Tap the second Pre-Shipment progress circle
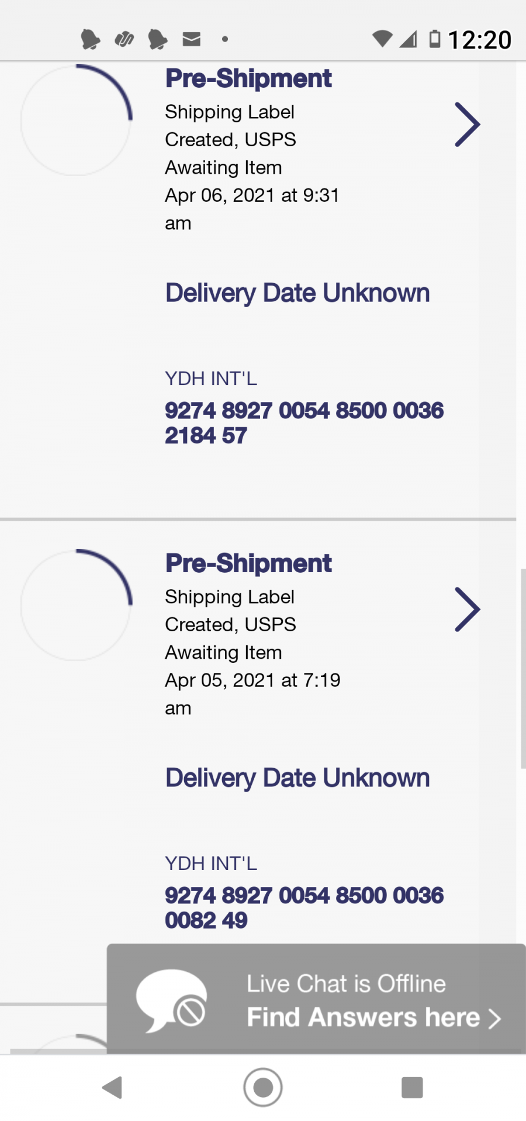 (76, 605)
